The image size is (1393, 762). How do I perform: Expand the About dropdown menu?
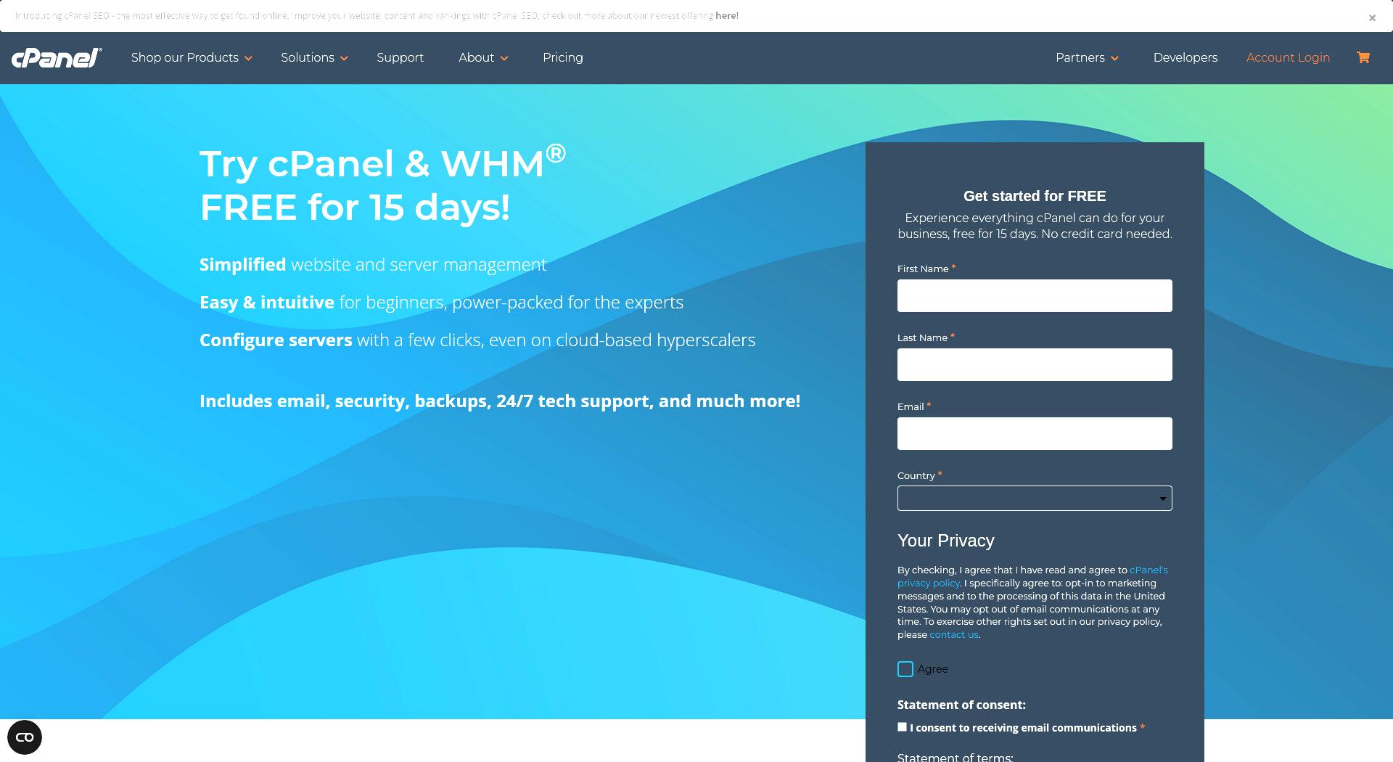coord(483,57)
